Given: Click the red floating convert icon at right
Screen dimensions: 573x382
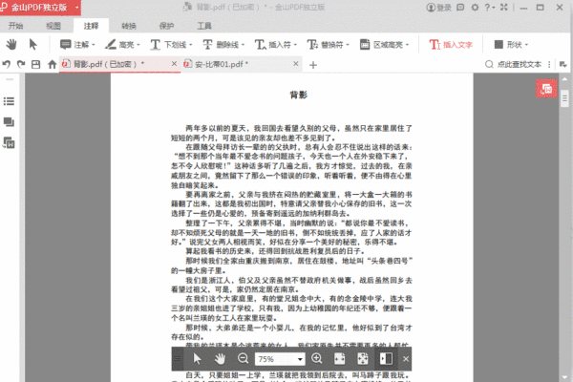Looking at the screenshot, I should coord(546,89).
